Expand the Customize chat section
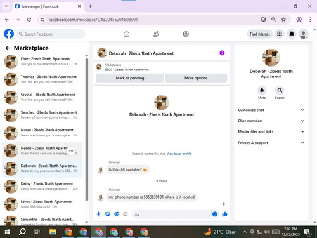The height and width of the screenshot is (238, 317). [271, 110]
